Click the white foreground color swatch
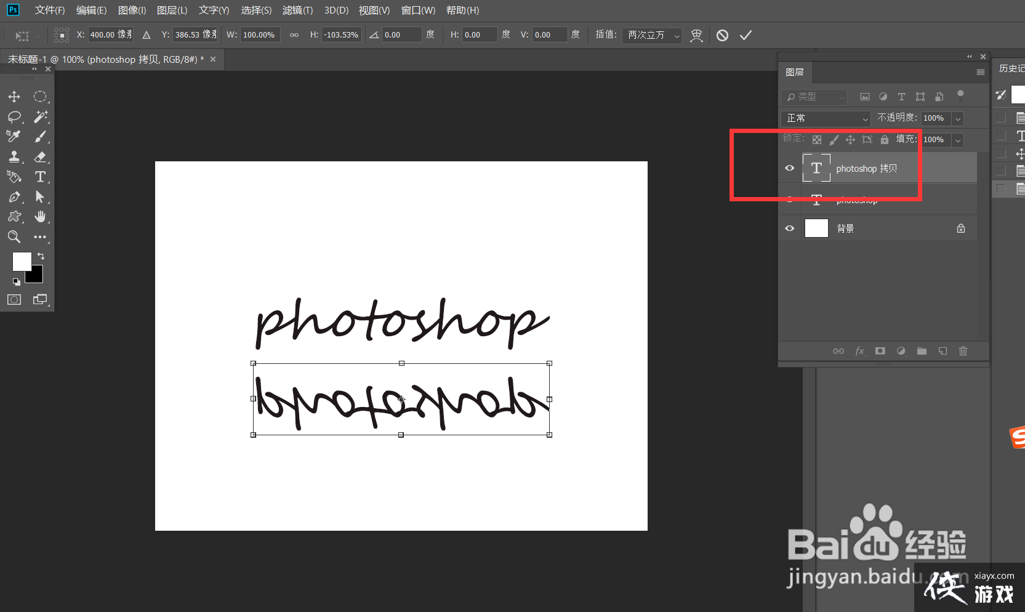The height and width of the screenshot is (612, 1025). [x=22, y=260]
